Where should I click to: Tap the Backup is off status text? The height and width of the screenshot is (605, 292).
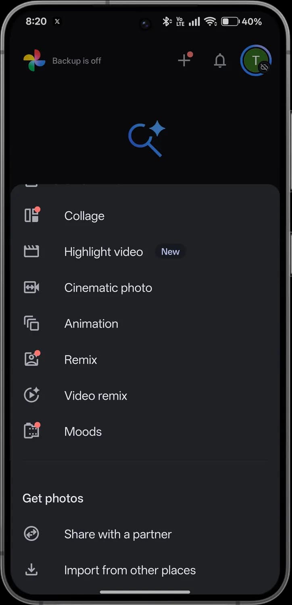pyautogui.click(x=77, y=61)
